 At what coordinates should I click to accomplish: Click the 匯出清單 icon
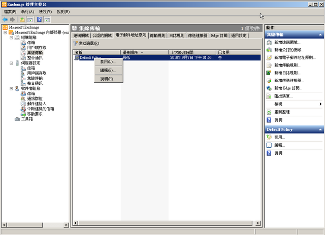pos(269,96)
